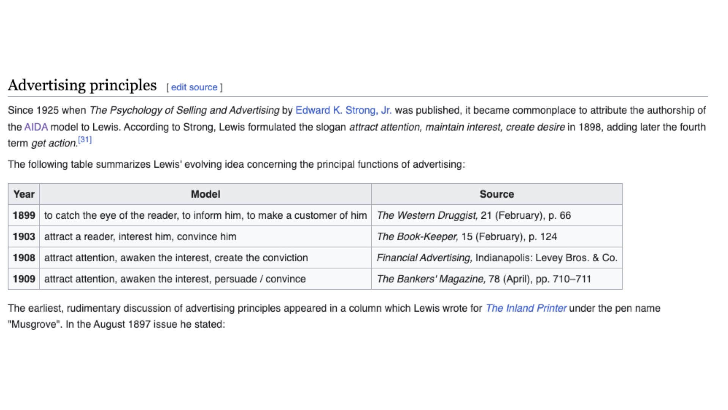728x410 pixels.
Task: Click the pen name "Musgrove" text
Action: coord(35,324)
